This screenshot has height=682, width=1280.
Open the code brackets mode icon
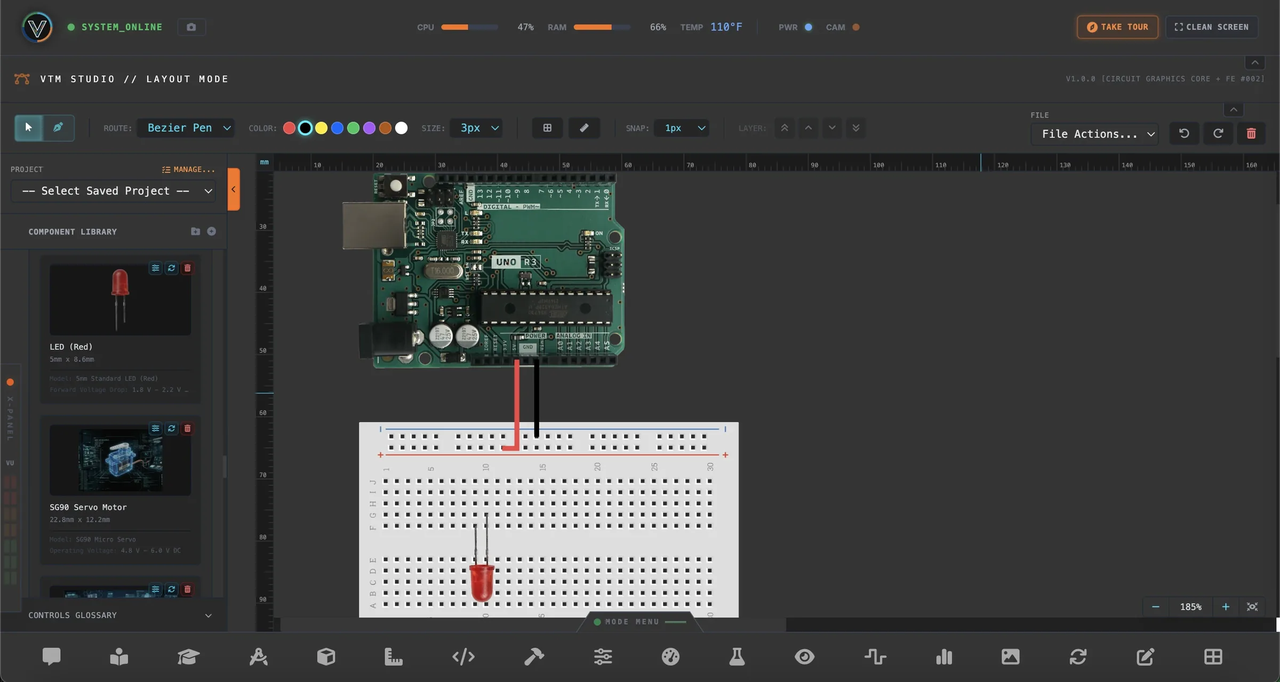463,656
